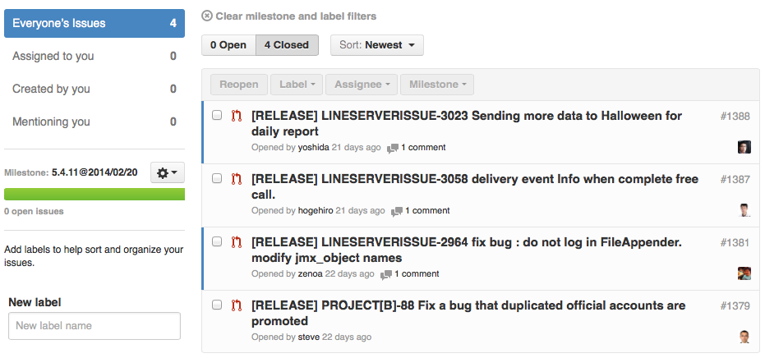Click the X icon to clear milestone filters
Image resolution: width=765 pixels, height=358 pixels.
(207, 16)
